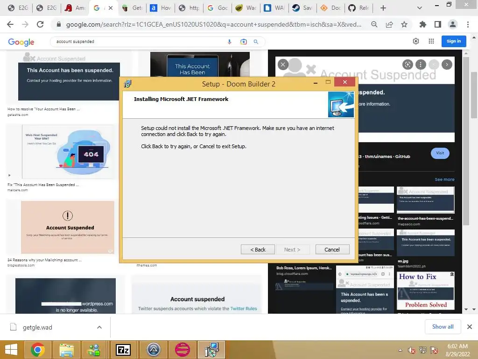
Task: Open Chrome from the taskbar
Action: point(38,350)
